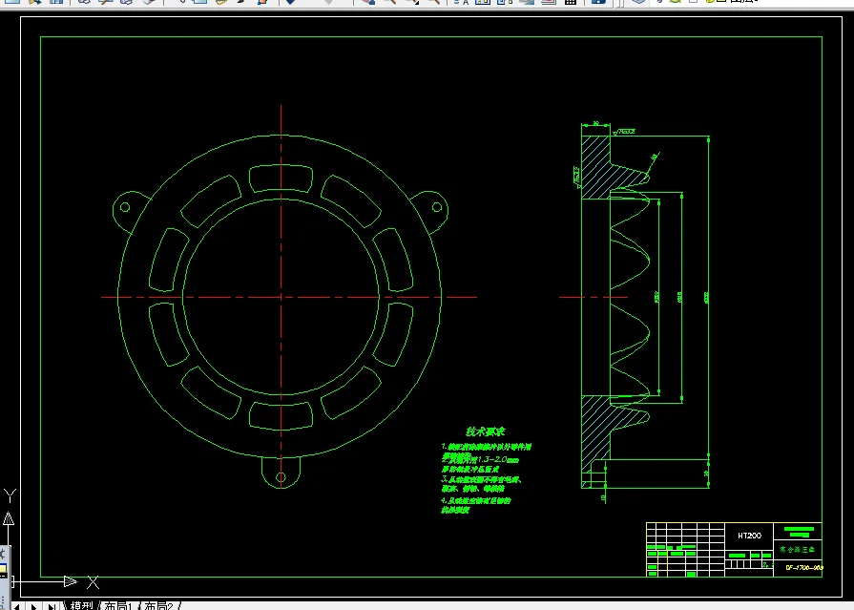
Task: Select the 技术要求 heading text
Action: (485, 431)
